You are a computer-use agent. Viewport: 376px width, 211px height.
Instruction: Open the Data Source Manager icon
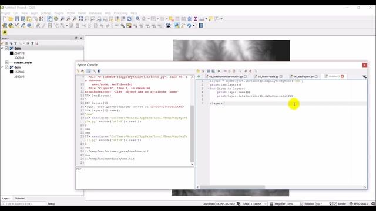(5, 26)
